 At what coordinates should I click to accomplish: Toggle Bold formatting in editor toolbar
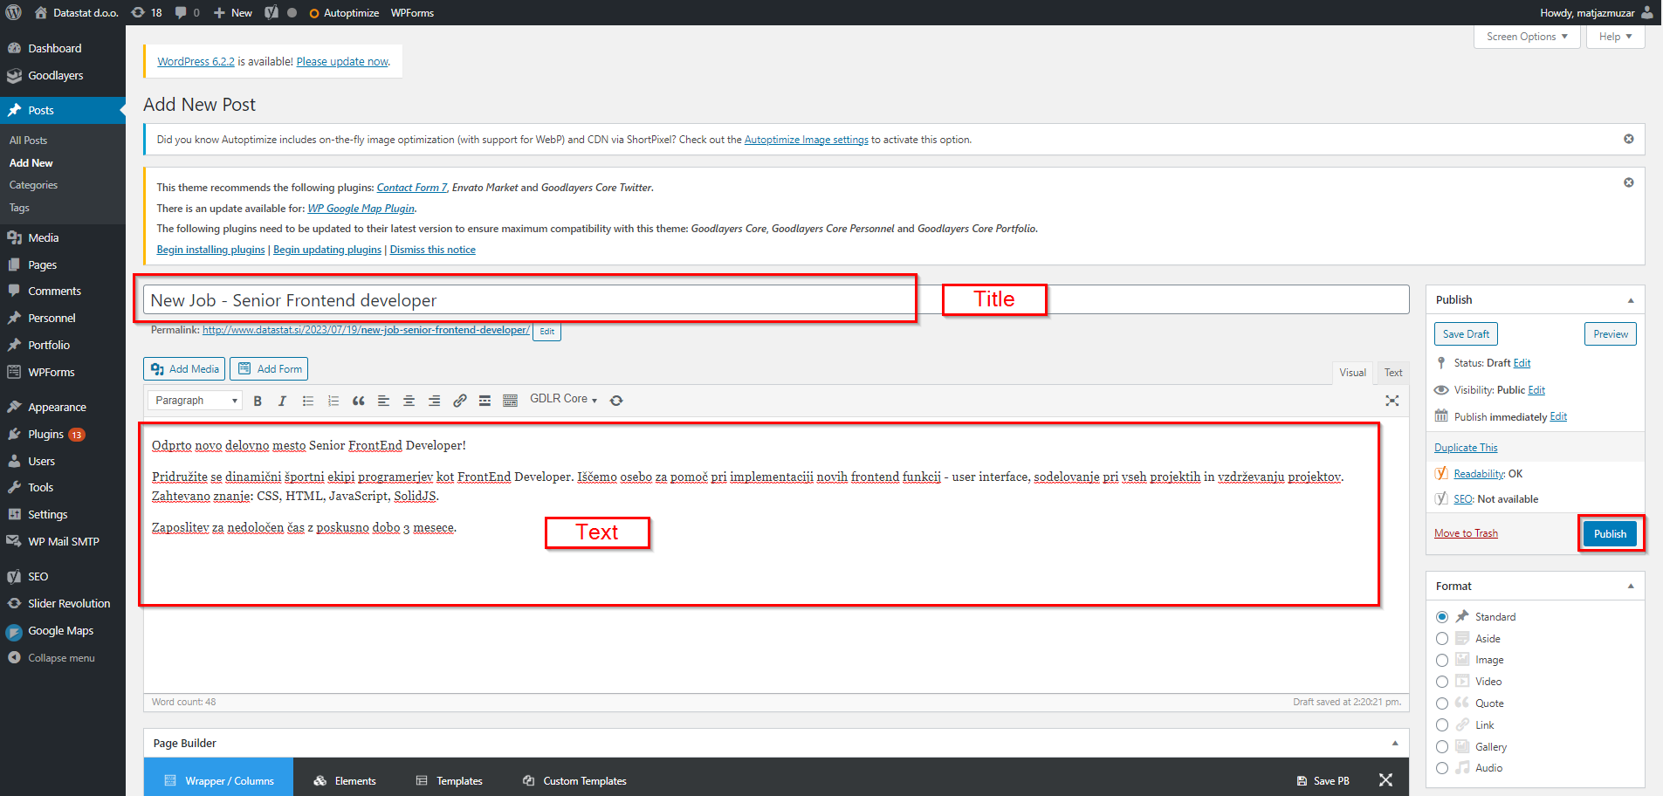(x=258, y=401)
